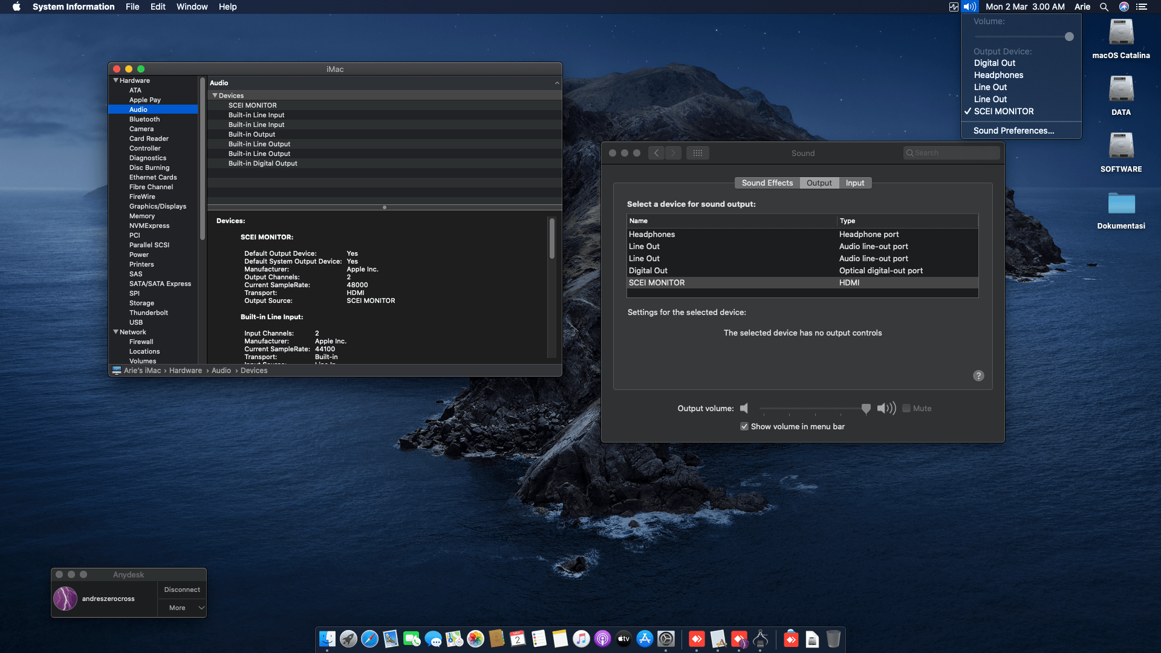The width and height of the screenshot is (1161, 653).
Task: Click the volume icon in the menu bar
Action: (969, 7)
